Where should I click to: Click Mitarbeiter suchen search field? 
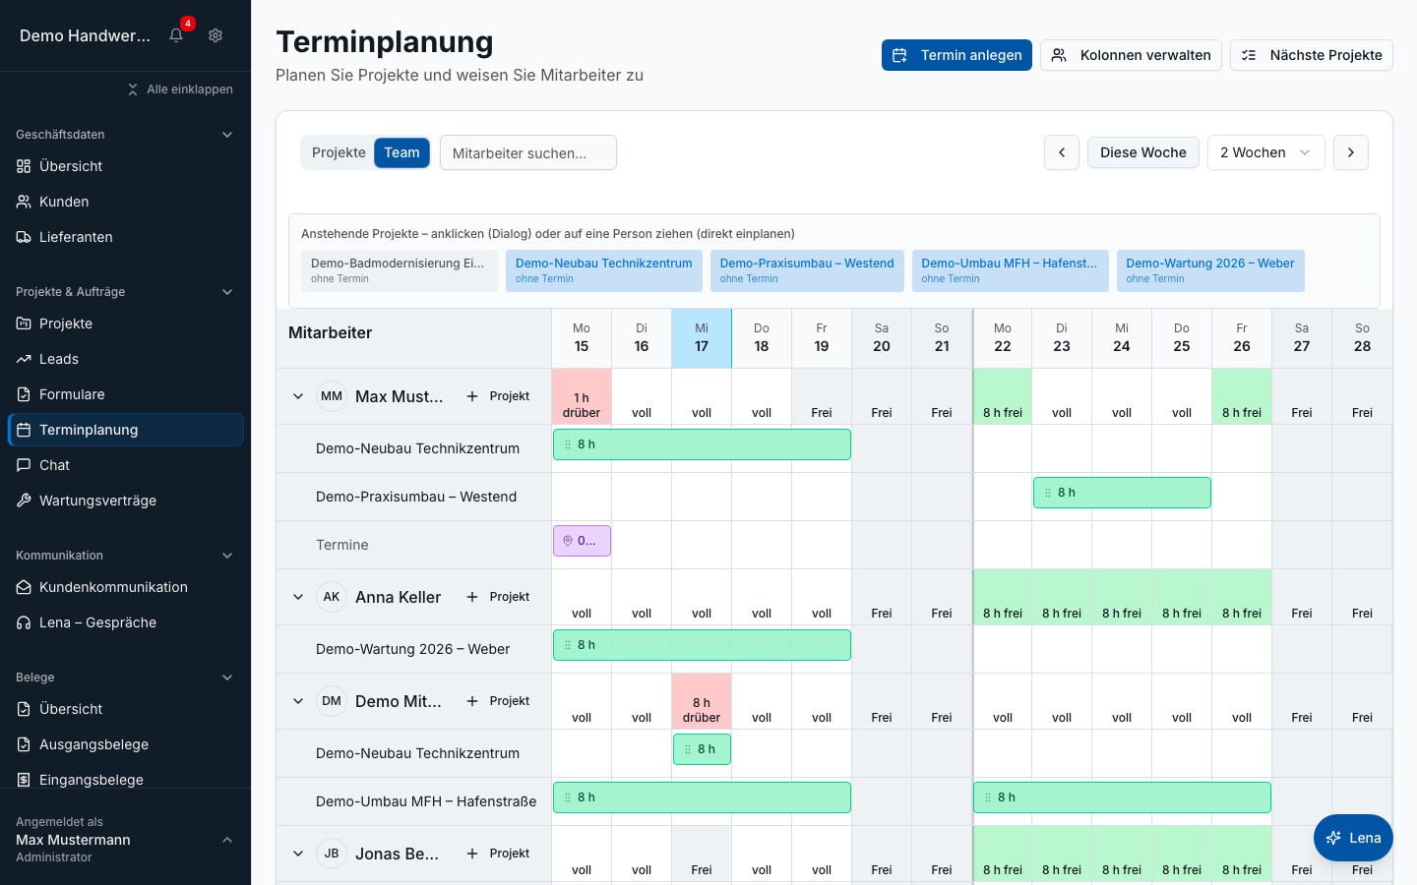[528, 152]
